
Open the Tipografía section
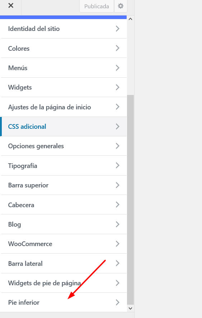click(64, 166)
